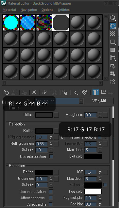Click Select by Material icon

coord(113,74)
